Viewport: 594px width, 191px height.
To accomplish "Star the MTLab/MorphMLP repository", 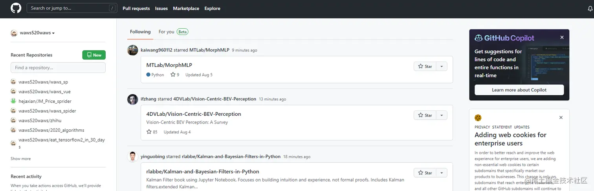I will (x=425, y=66).
